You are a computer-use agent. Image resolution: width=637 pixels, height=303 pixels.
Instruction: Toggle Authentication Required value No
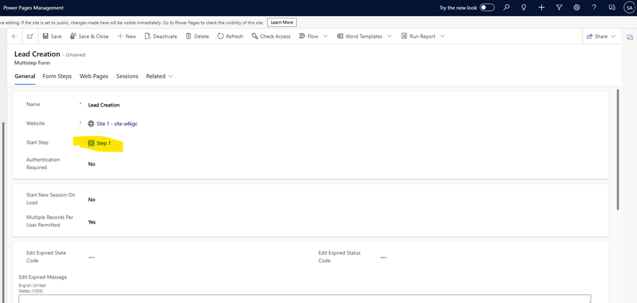pos(92,164)
